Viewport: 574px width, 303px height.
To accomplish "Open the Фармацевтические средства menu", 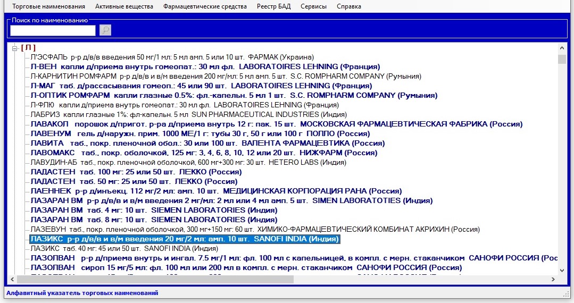I will coord(205,6).
